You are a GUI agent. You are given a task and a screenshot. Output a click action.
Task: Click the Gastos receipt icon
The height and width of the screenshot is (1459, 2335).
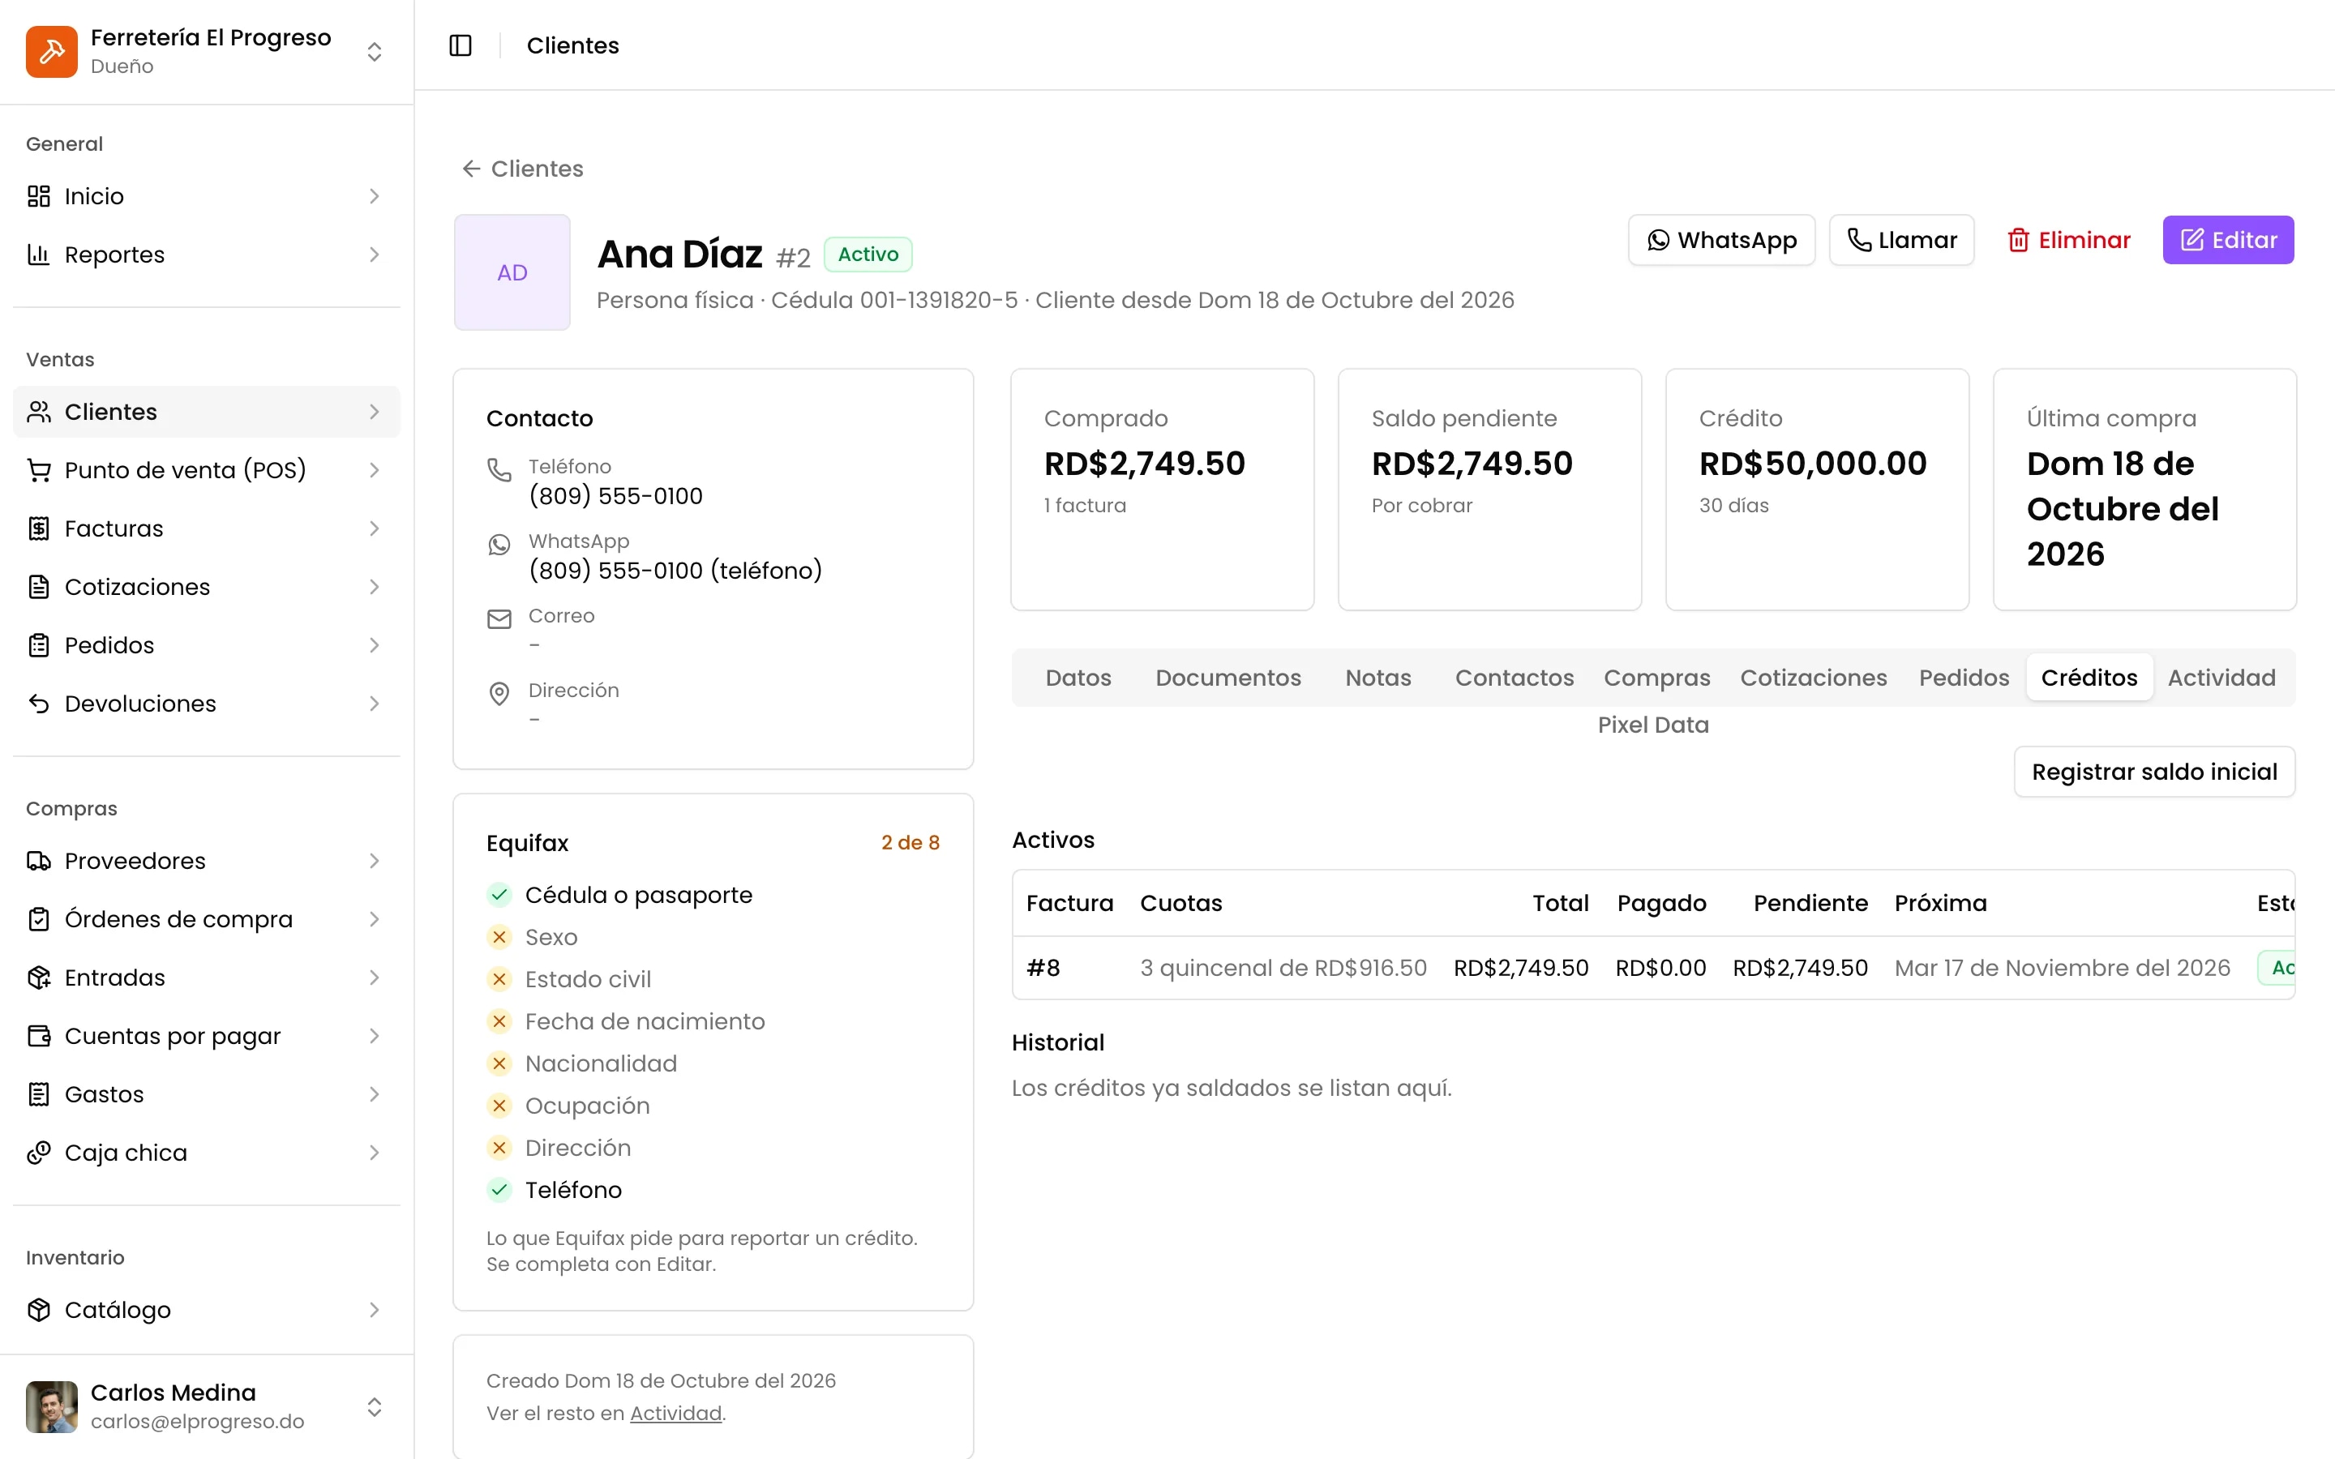(39, 1094)
